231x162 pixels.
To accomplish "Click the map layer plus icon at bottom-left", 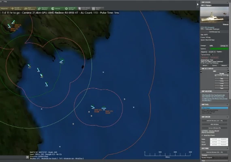I will click(x=28, y=157).
